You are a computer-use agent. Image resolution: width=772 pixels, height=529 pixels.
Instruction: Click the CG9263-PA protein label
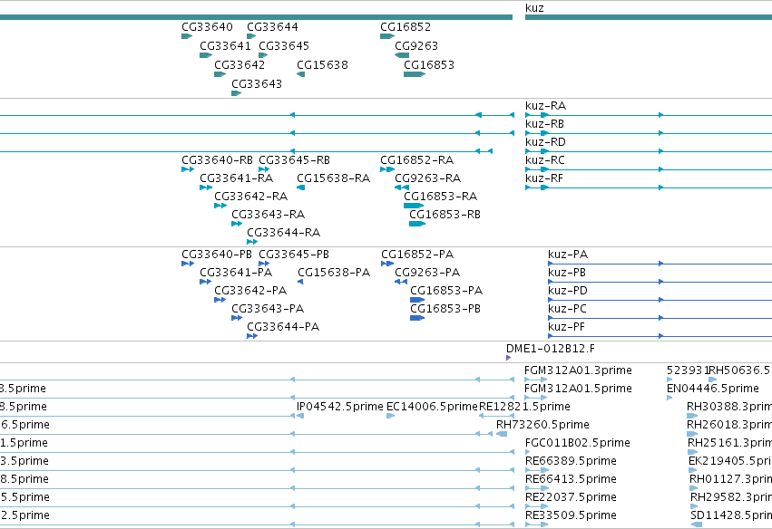[x=427, y=273]
